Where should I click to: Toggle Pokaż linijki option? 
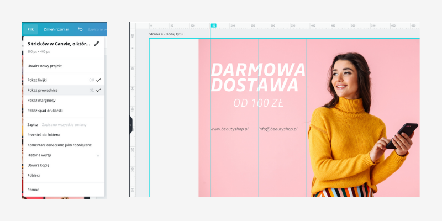64,80
